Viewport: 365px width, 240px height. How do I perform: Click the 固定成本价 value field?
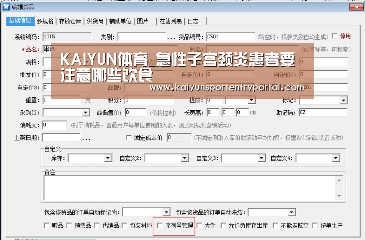coord(179,138)
